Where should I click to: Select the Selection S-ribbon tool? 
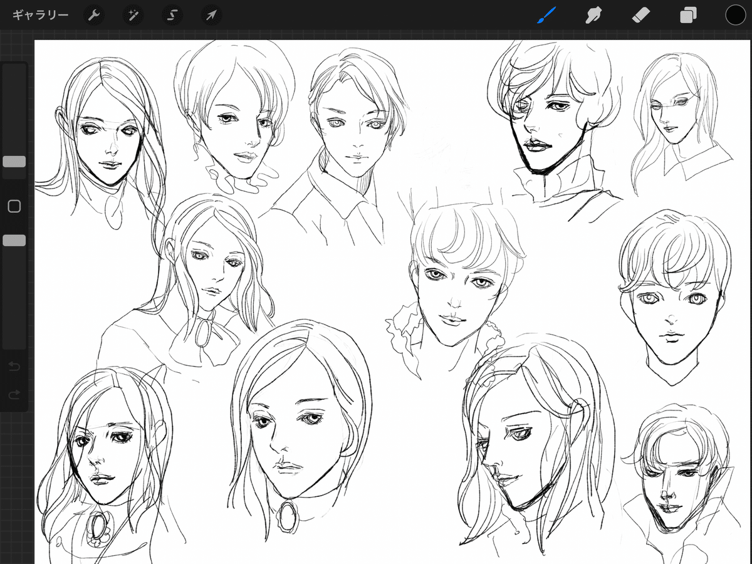(x=172, y=15)
